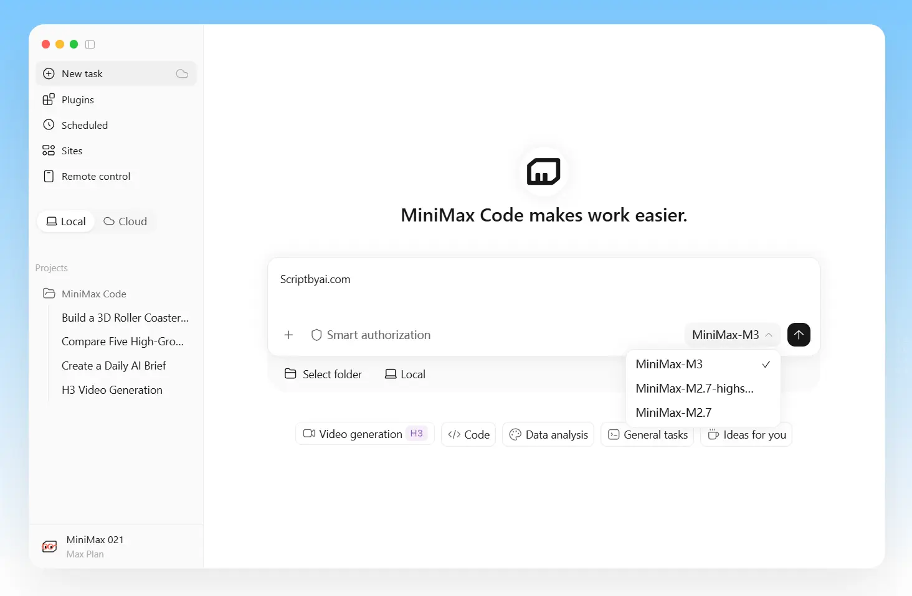
Task: Click the Scheduled clock icon
Action: [49, 124]
